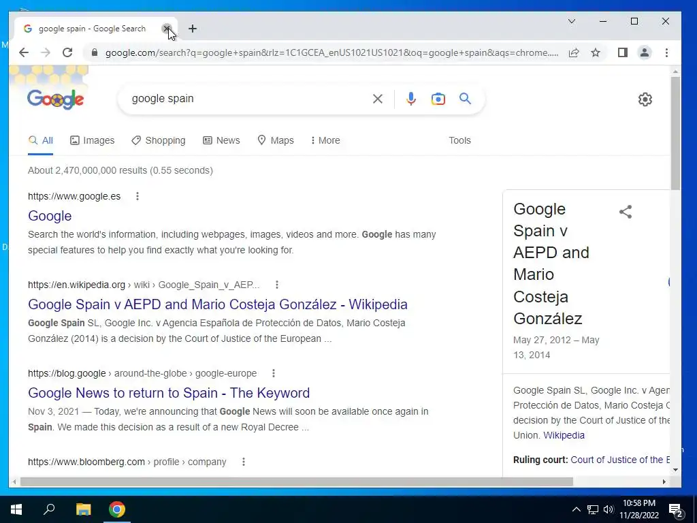Open options for the blog.google result
Image resolution: width=697 pixels, height=523 pixels.
274,373
